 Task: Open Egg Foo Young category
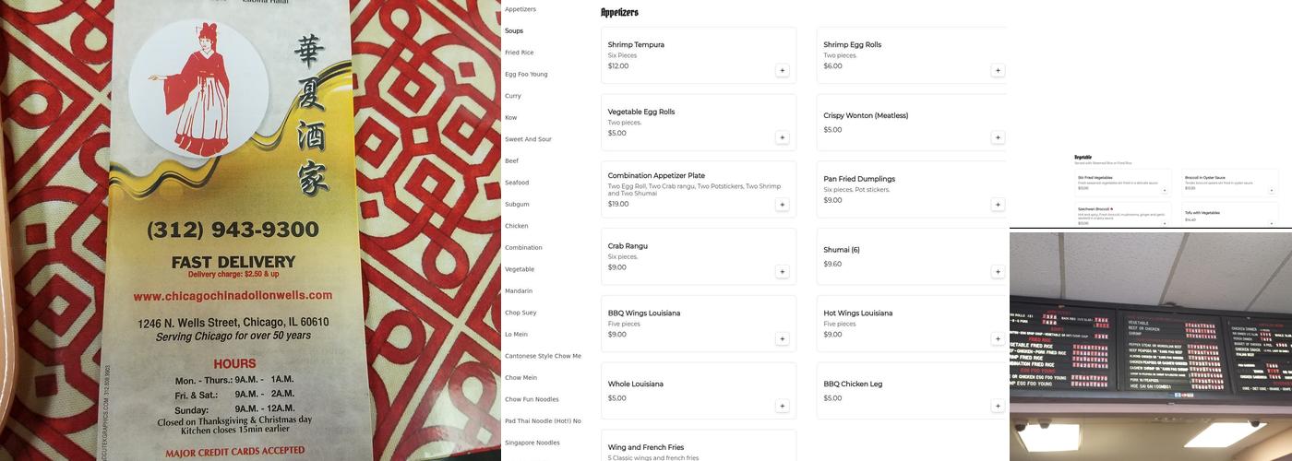[x=526, y=75]
